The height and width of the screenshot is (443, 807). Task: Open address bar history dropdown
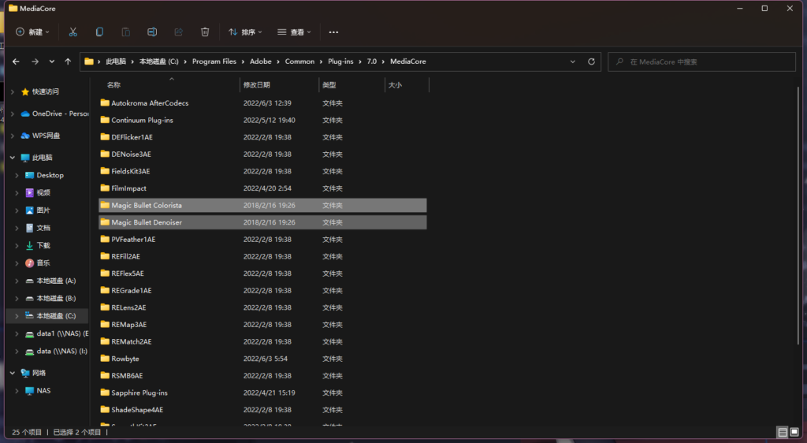pyautogui.click(x=573, y=61)
